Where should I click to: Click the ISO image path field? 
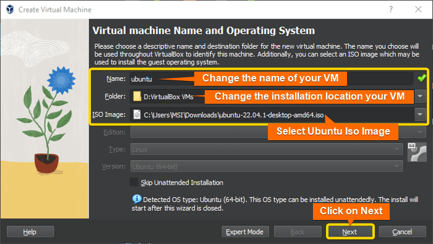[x=272, y=114]
